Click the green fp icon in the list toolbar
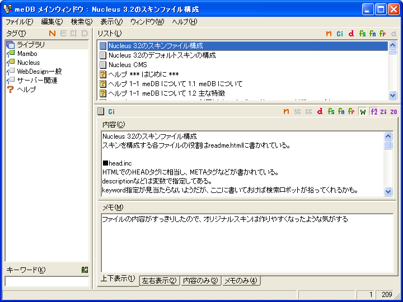The image size is (403, 302). click(383, 34)
